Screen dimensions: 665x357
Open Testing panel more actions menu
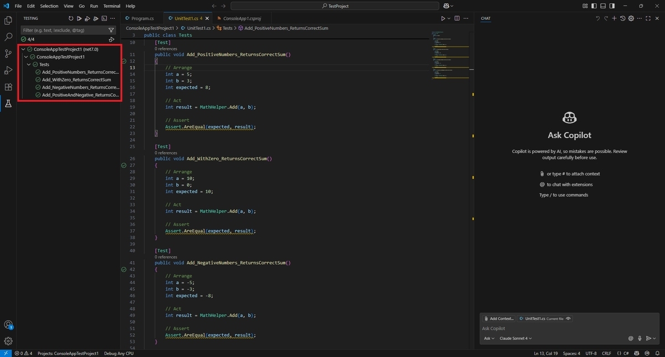pyautogui.click(x=112, y=18)
